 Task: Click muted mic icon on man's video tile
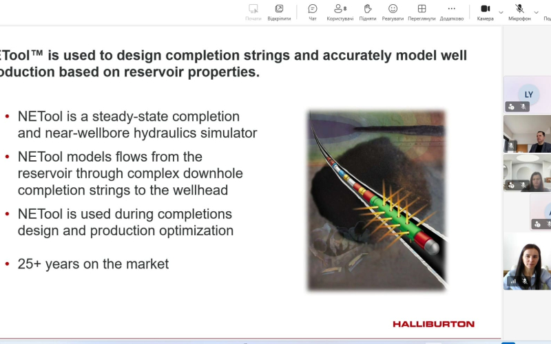coord(510,145)
